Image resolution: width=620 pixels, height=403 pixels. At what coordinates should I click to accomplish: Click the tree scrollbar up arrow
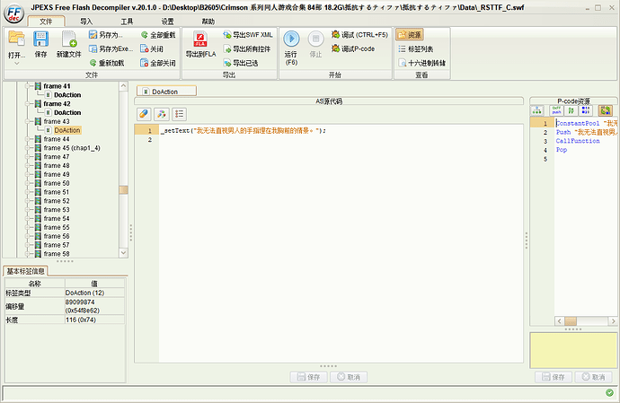(123, 86)
